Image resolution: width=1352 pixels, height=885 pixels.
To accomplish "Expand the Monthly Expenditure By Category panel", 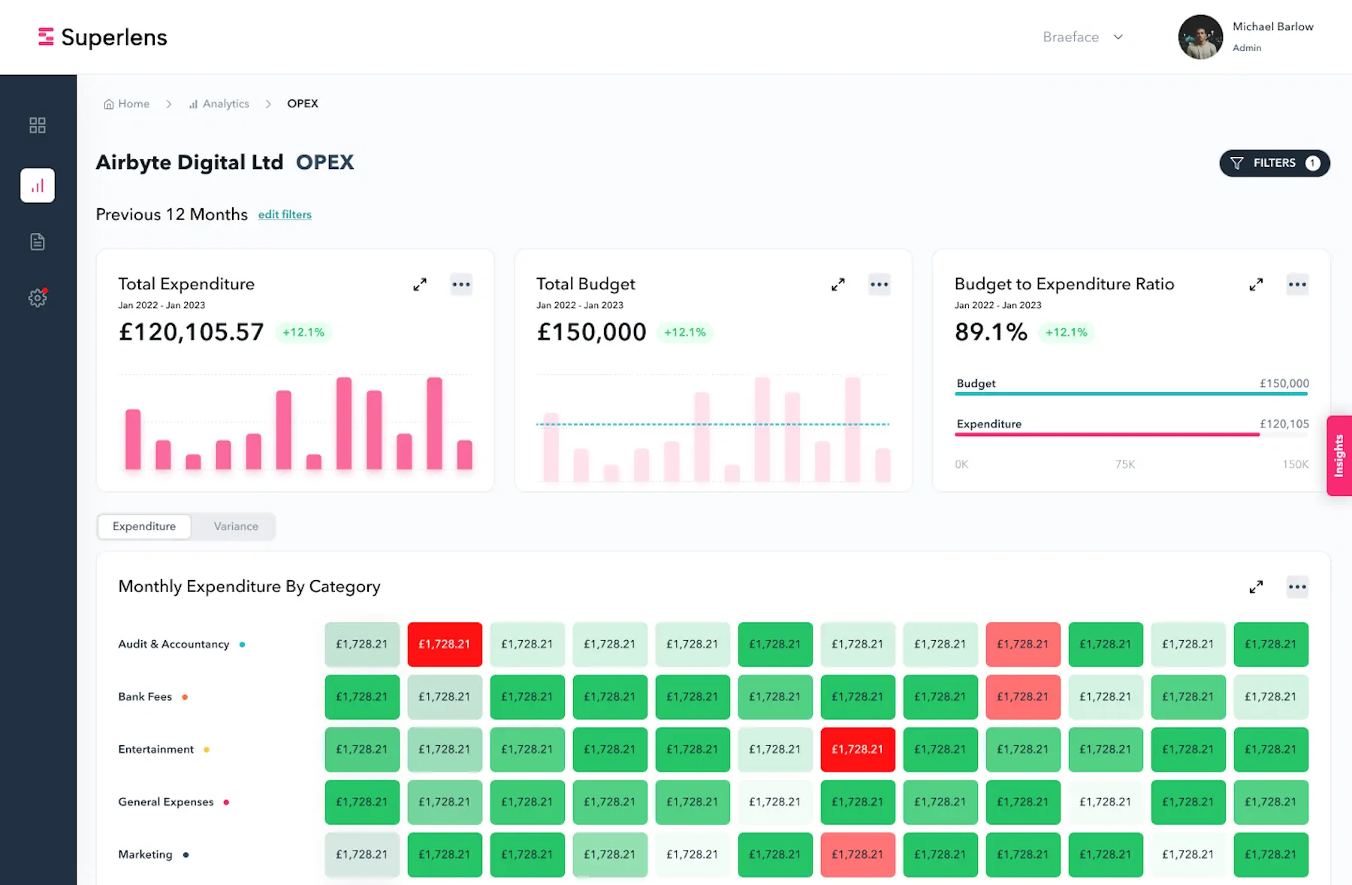I will [x=1256, y=587].
